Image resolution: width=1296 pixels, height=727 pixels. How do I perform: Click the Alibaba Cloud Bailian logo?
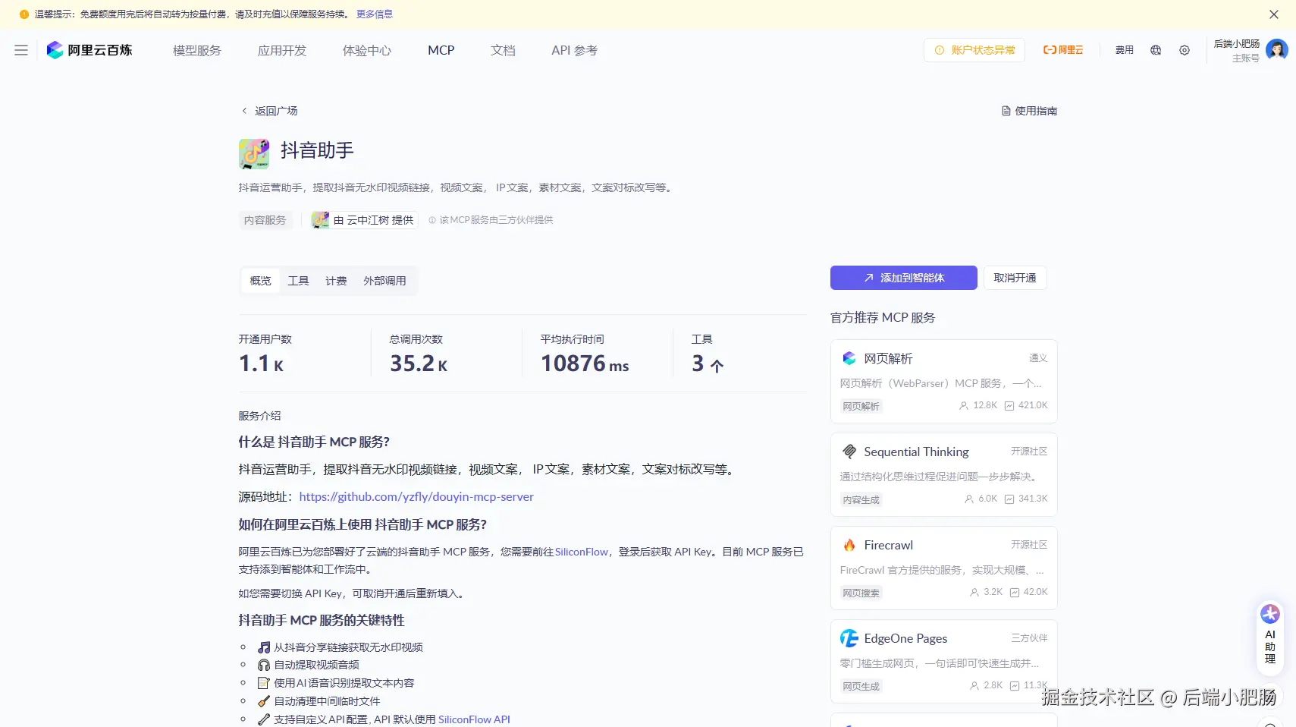[89, 50]
